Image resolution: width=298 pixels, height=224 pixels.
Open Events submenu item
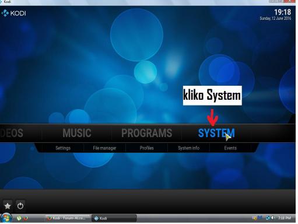(230, 148)
